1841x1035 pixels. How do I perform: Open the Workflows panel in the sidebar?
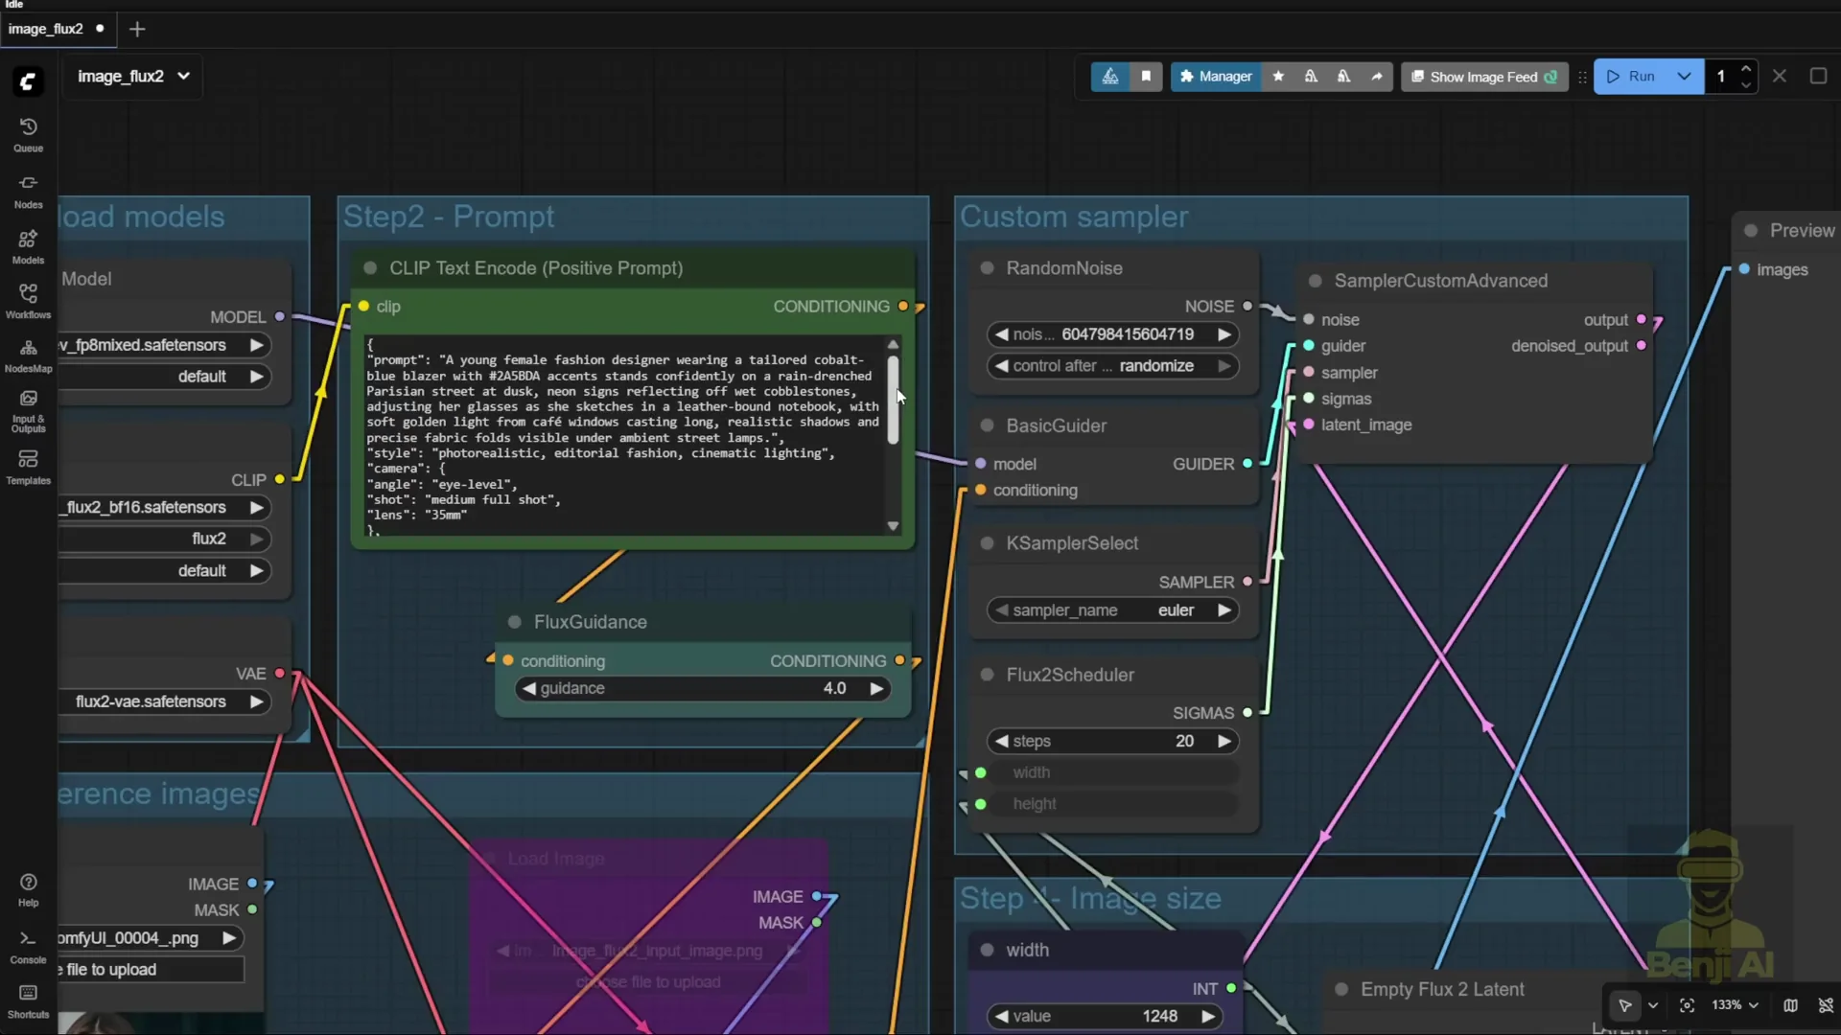coord(28,300)
